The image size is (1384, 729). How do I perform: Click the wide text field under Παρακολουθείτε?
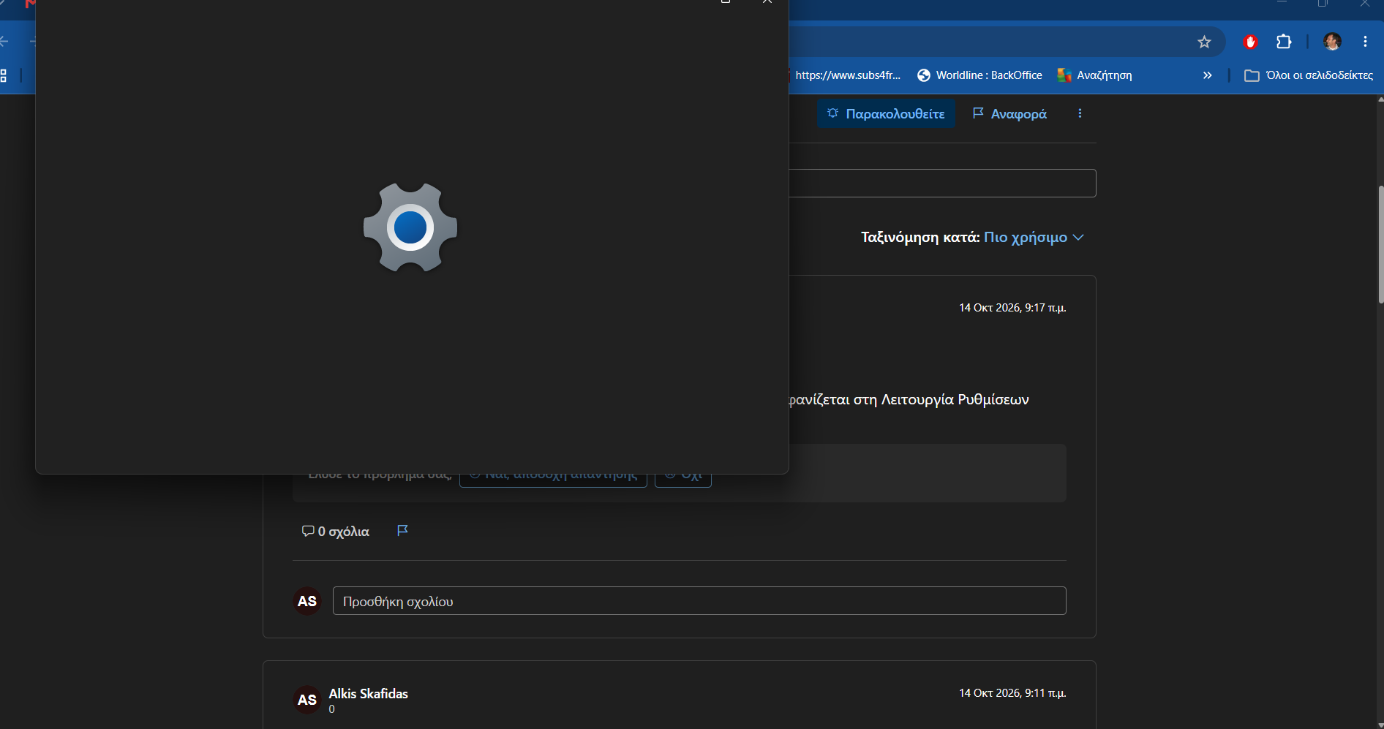tap(942, 183)
